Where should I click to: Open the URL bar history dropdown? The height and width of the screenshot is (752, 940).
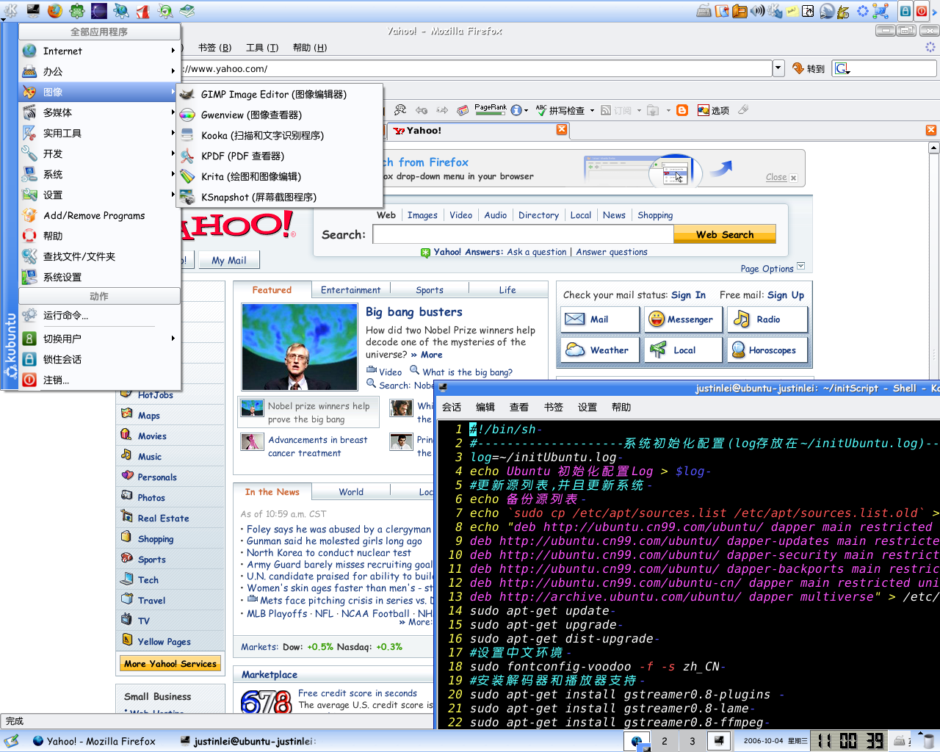point(778,68)
